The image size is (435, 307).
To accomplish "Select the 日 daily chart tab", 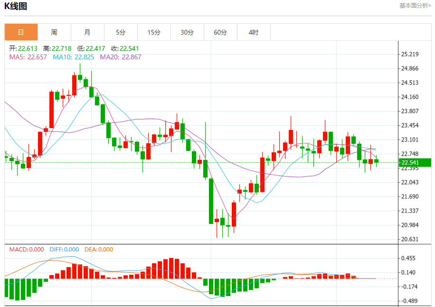I will [21, 32].
